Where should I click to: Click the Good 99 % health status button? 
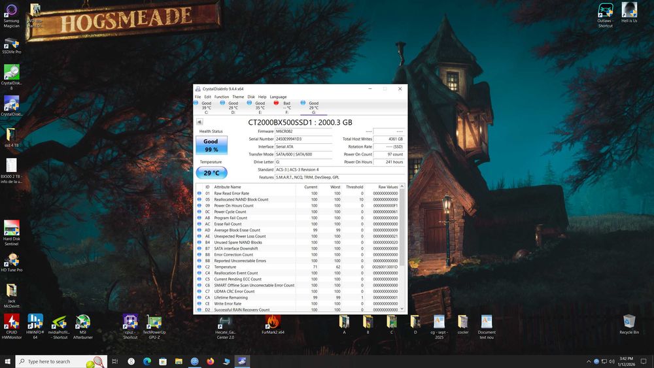(211, 145)
